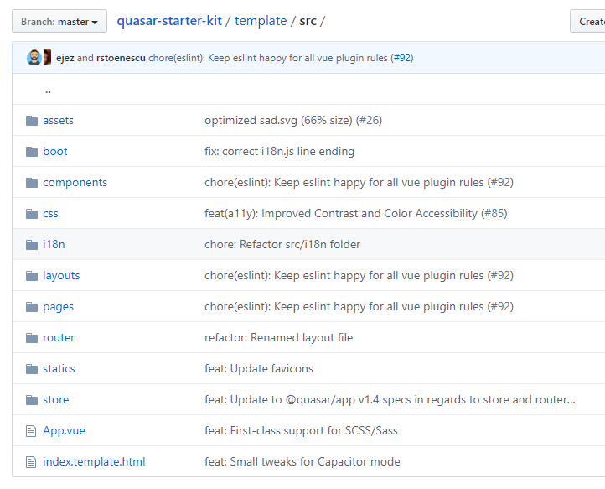
Task: Open 'chore: Refactor src/i18n folder' commit
Action: click(x=282, y=245)
